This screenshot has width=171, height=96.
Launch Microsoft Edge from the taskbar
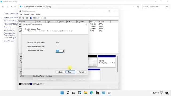[91, 93]
